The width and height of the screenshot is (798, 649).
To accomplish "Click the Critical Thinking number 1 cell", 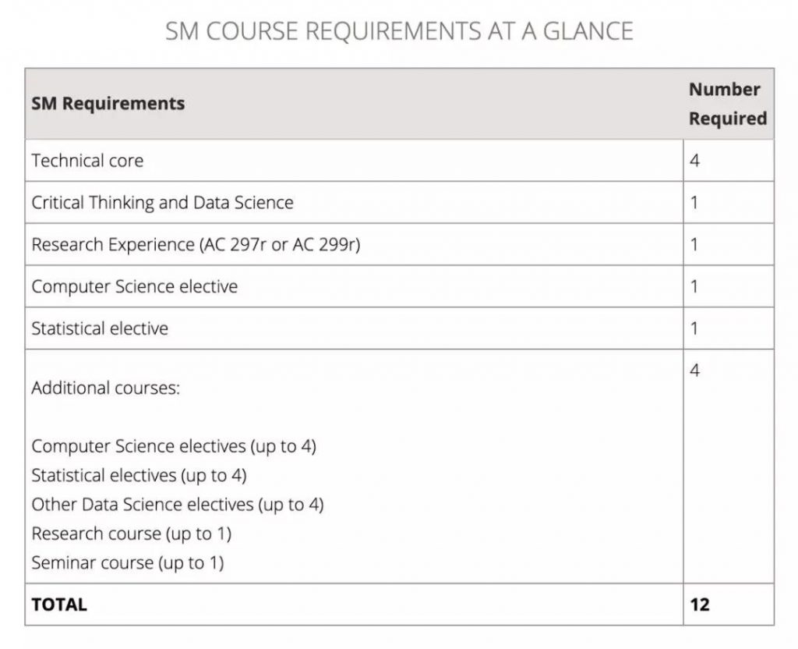I will 729,202.
